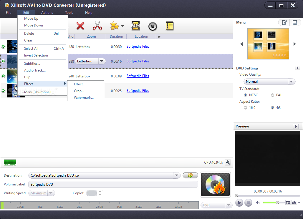Choose the 16:9 aspect ratio

(x=245, y=108)
